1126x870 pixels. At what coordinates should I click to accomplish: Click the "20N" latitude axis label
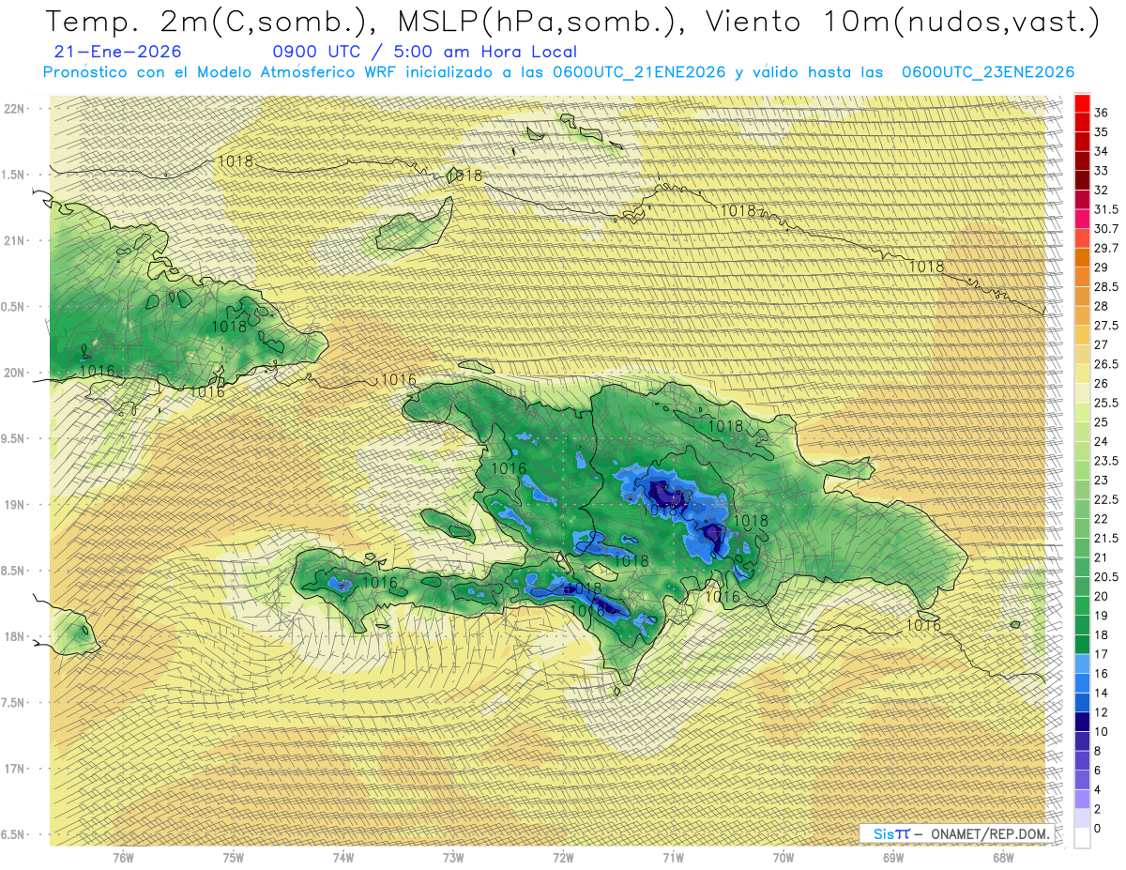coord(13,373)
